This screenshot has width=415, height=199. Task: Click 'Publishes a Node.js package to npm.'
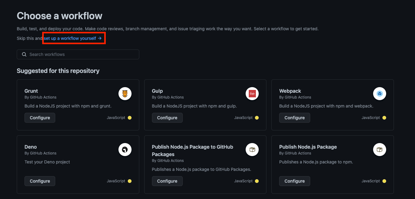pyautogui.click(x=316, y=162)
